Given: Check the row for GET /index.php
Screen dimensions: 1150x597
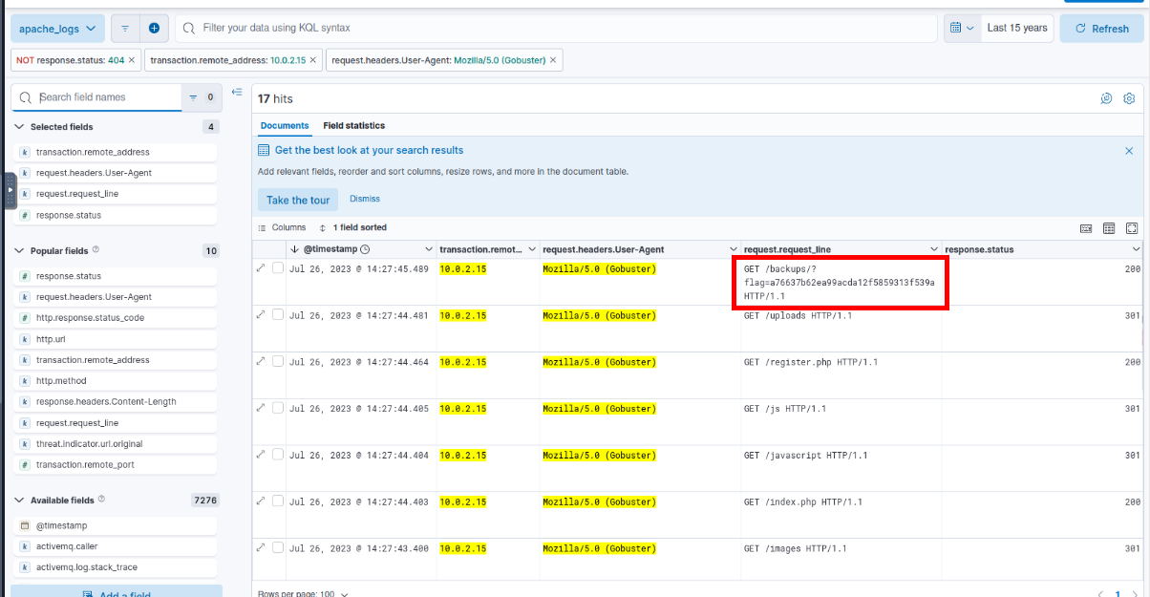Looking at the screenshot, I should pyautogui.click(x=278, y=501).
